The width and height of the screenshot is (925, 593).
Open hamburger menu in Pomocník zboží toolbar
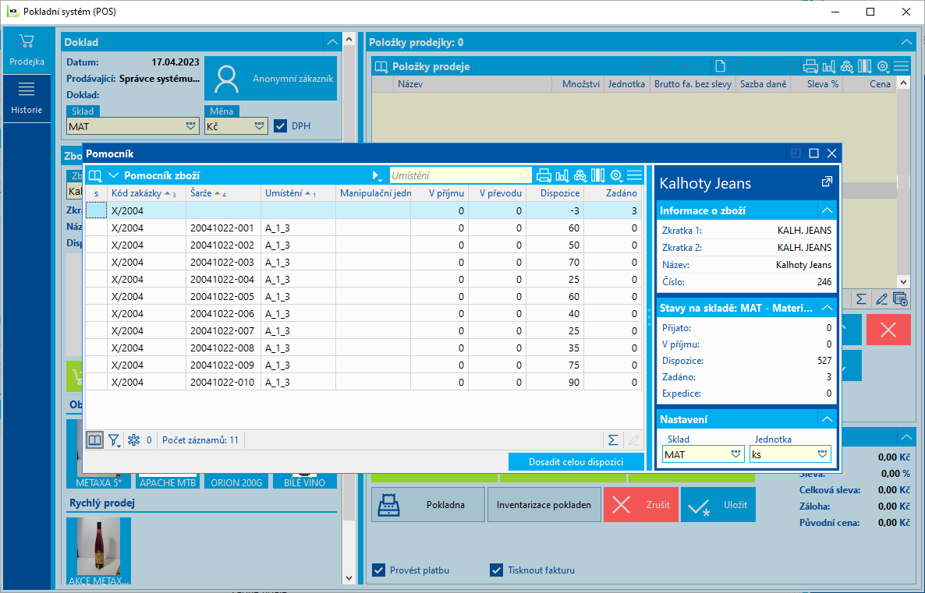634,175
